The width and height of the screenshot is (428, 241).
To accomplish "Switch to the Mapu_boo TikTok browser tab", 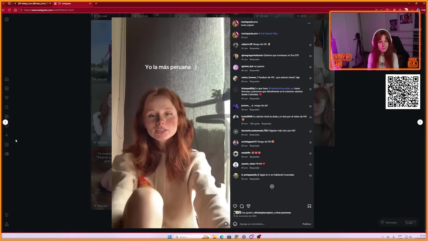I will (33, 3).
